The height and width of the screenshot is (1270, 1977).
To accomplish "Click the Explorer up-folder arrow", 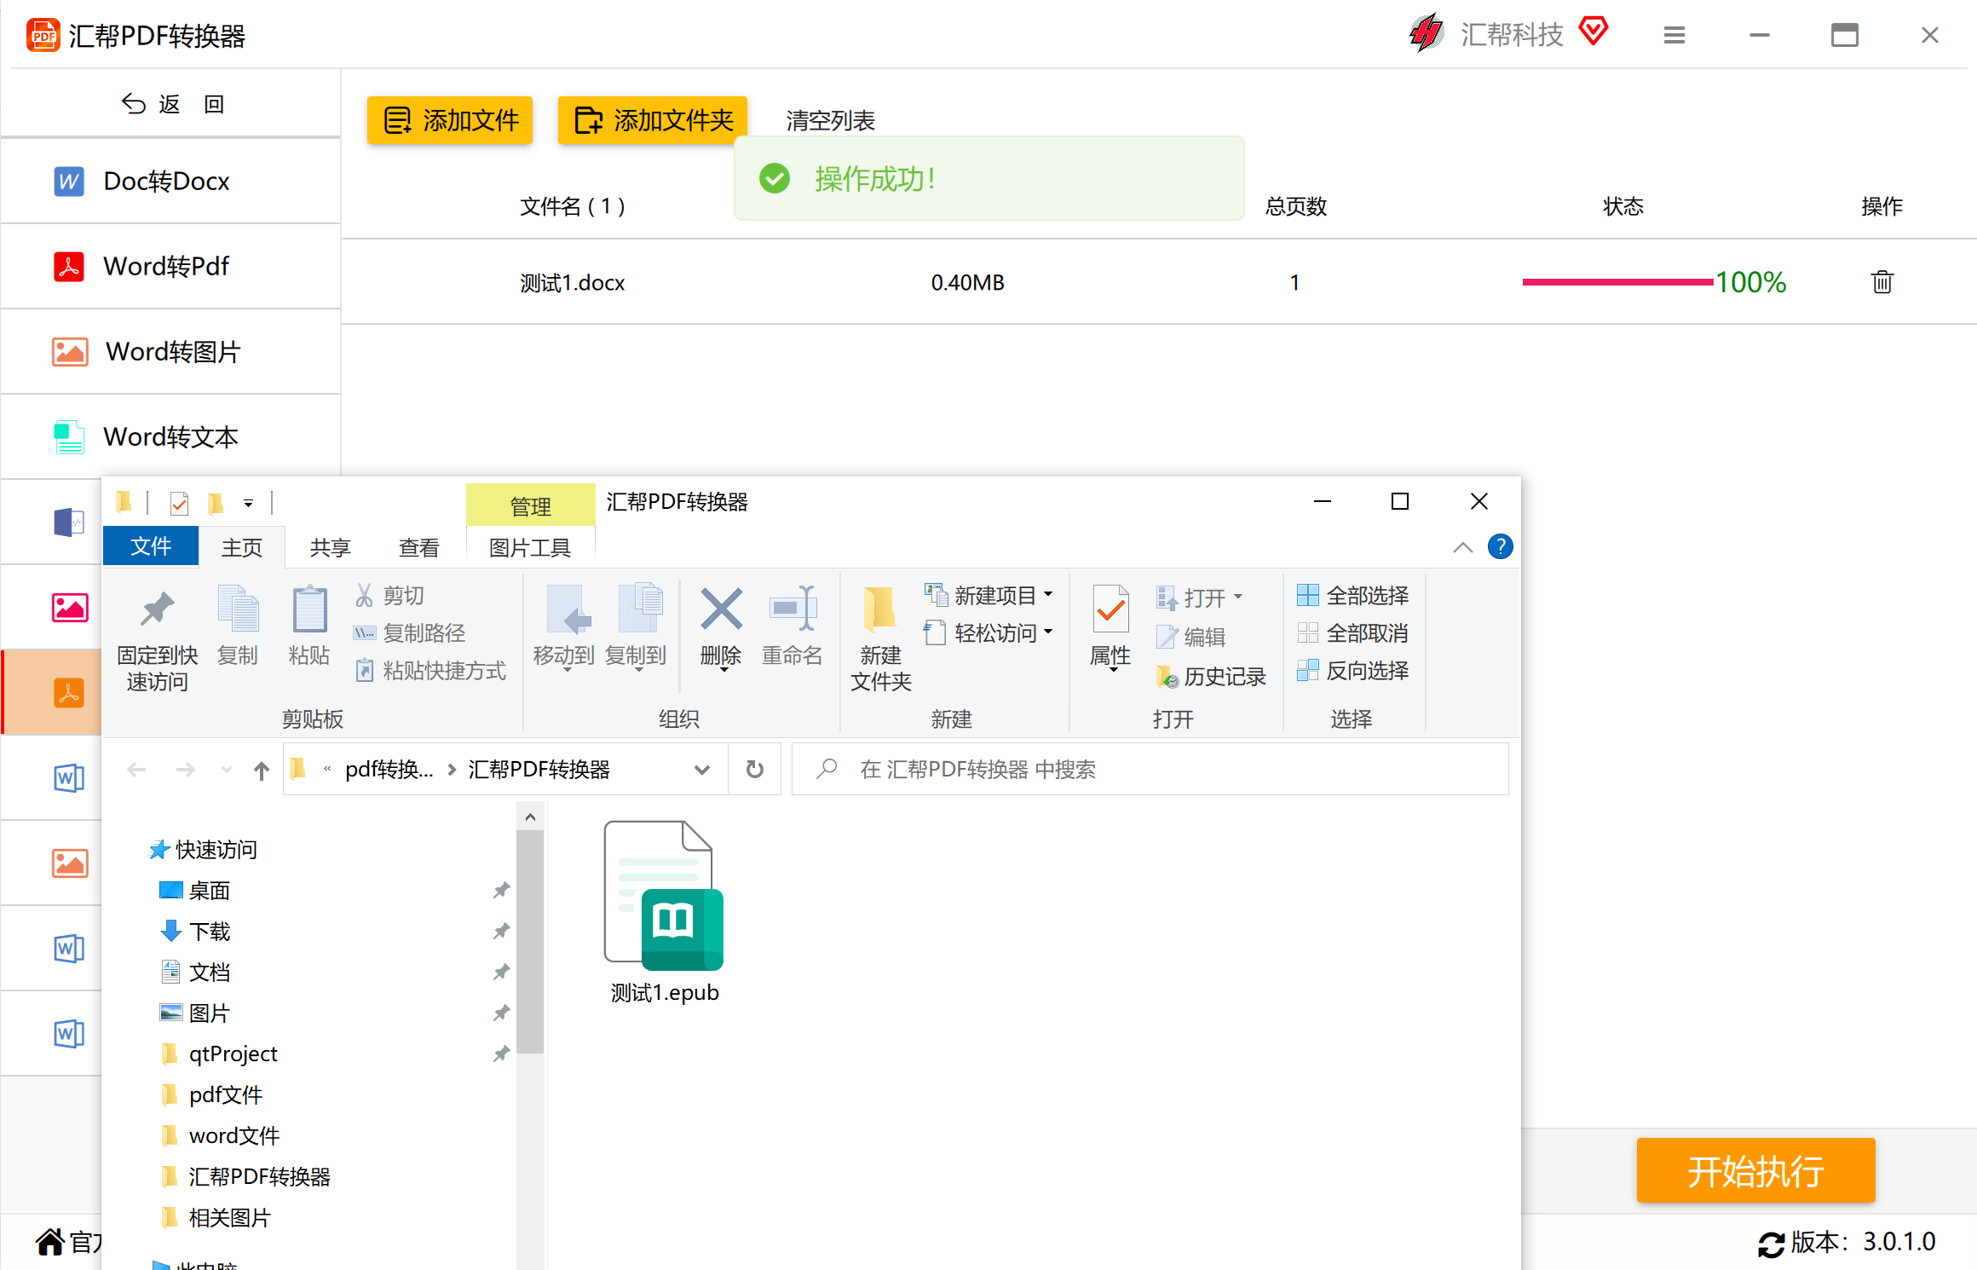I will pos(262,771).
